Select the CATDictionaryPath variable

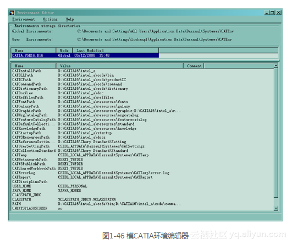[x=30, y=89]
